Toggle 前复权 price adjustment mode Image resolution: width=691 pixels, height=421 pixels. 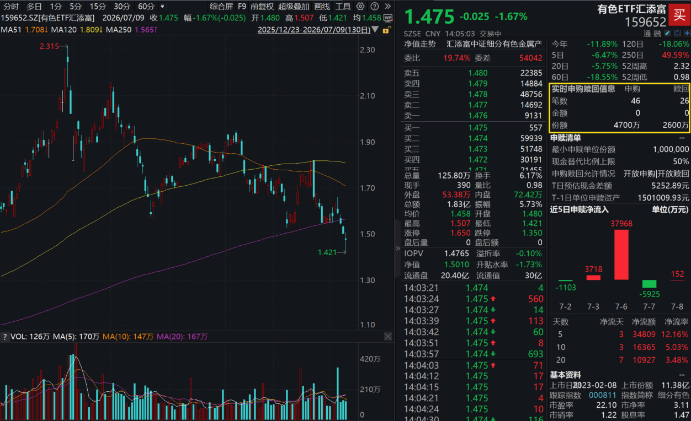262,7
